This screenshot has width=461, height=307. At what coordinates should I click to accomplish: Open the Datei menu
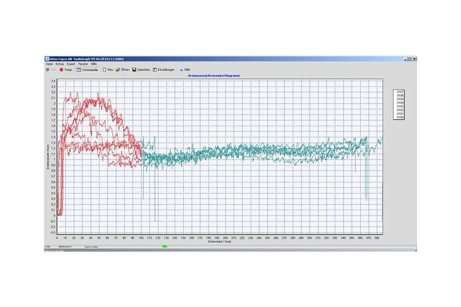pos(49,64)
